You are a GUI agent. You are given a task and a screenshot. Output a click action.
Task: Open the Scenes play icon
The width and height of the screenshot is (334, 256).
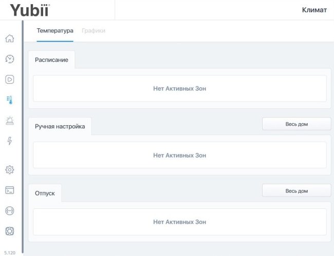9,79
